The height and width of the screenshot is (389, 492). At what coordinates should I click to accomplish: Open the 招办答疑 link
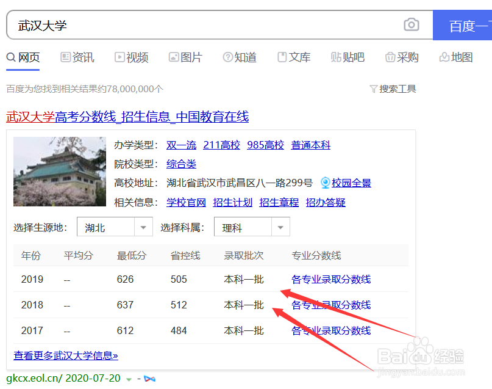[326, 202]
